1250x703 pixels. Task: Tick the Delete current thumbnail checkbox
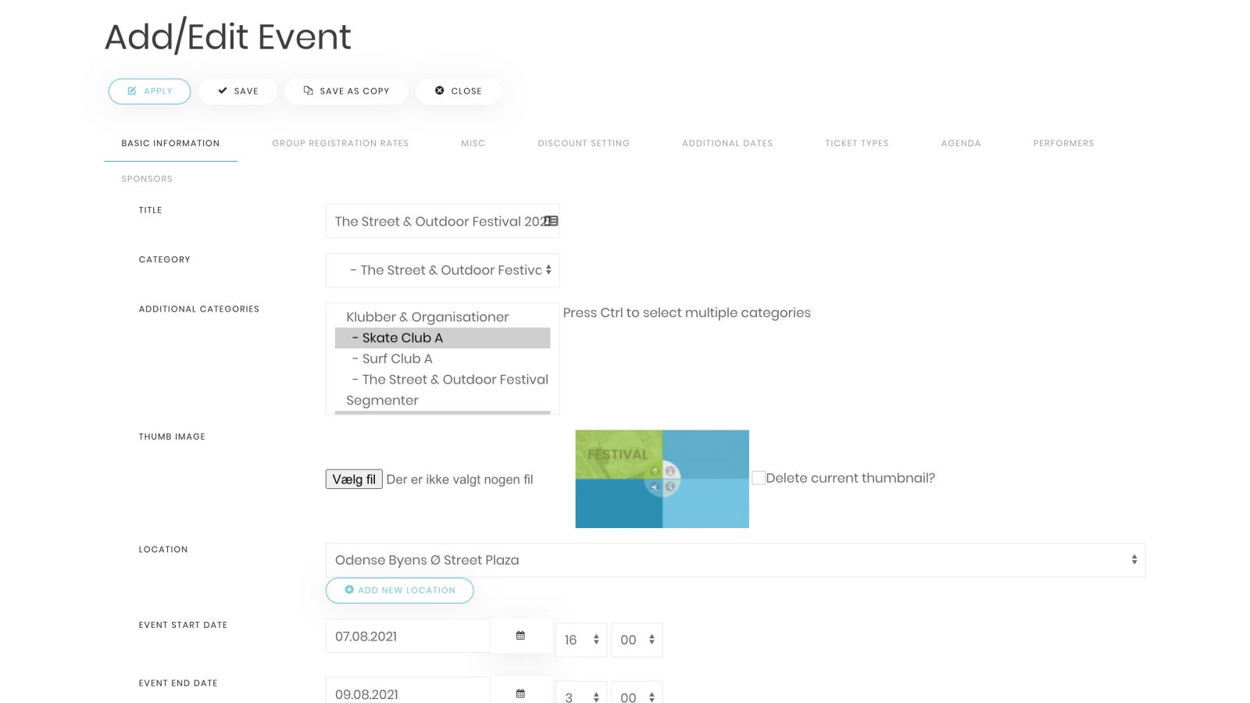[758, 478]
